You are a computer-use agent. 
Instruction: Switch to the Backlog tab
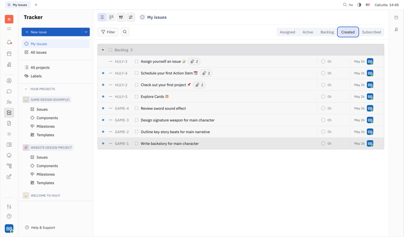pyautogui.click(x=327, y=32)
